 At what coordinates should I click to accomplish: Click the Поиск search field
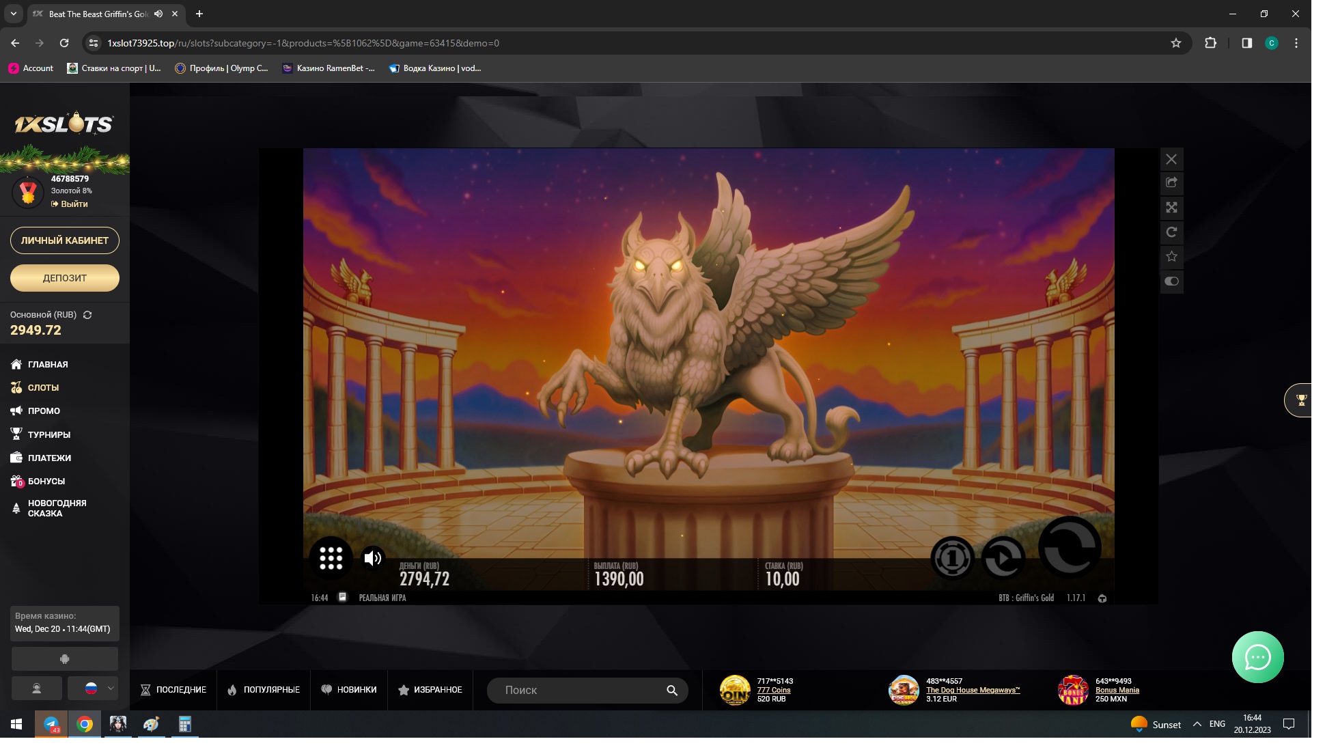tap(581, 690)
